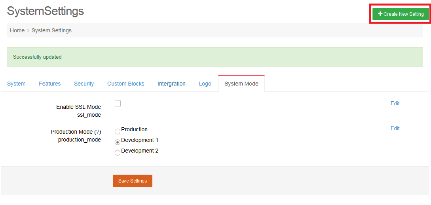Click System Settings in the breadcrumb
Image resolution: width=431 pixels, height=205 pixels.
[51, 30]
